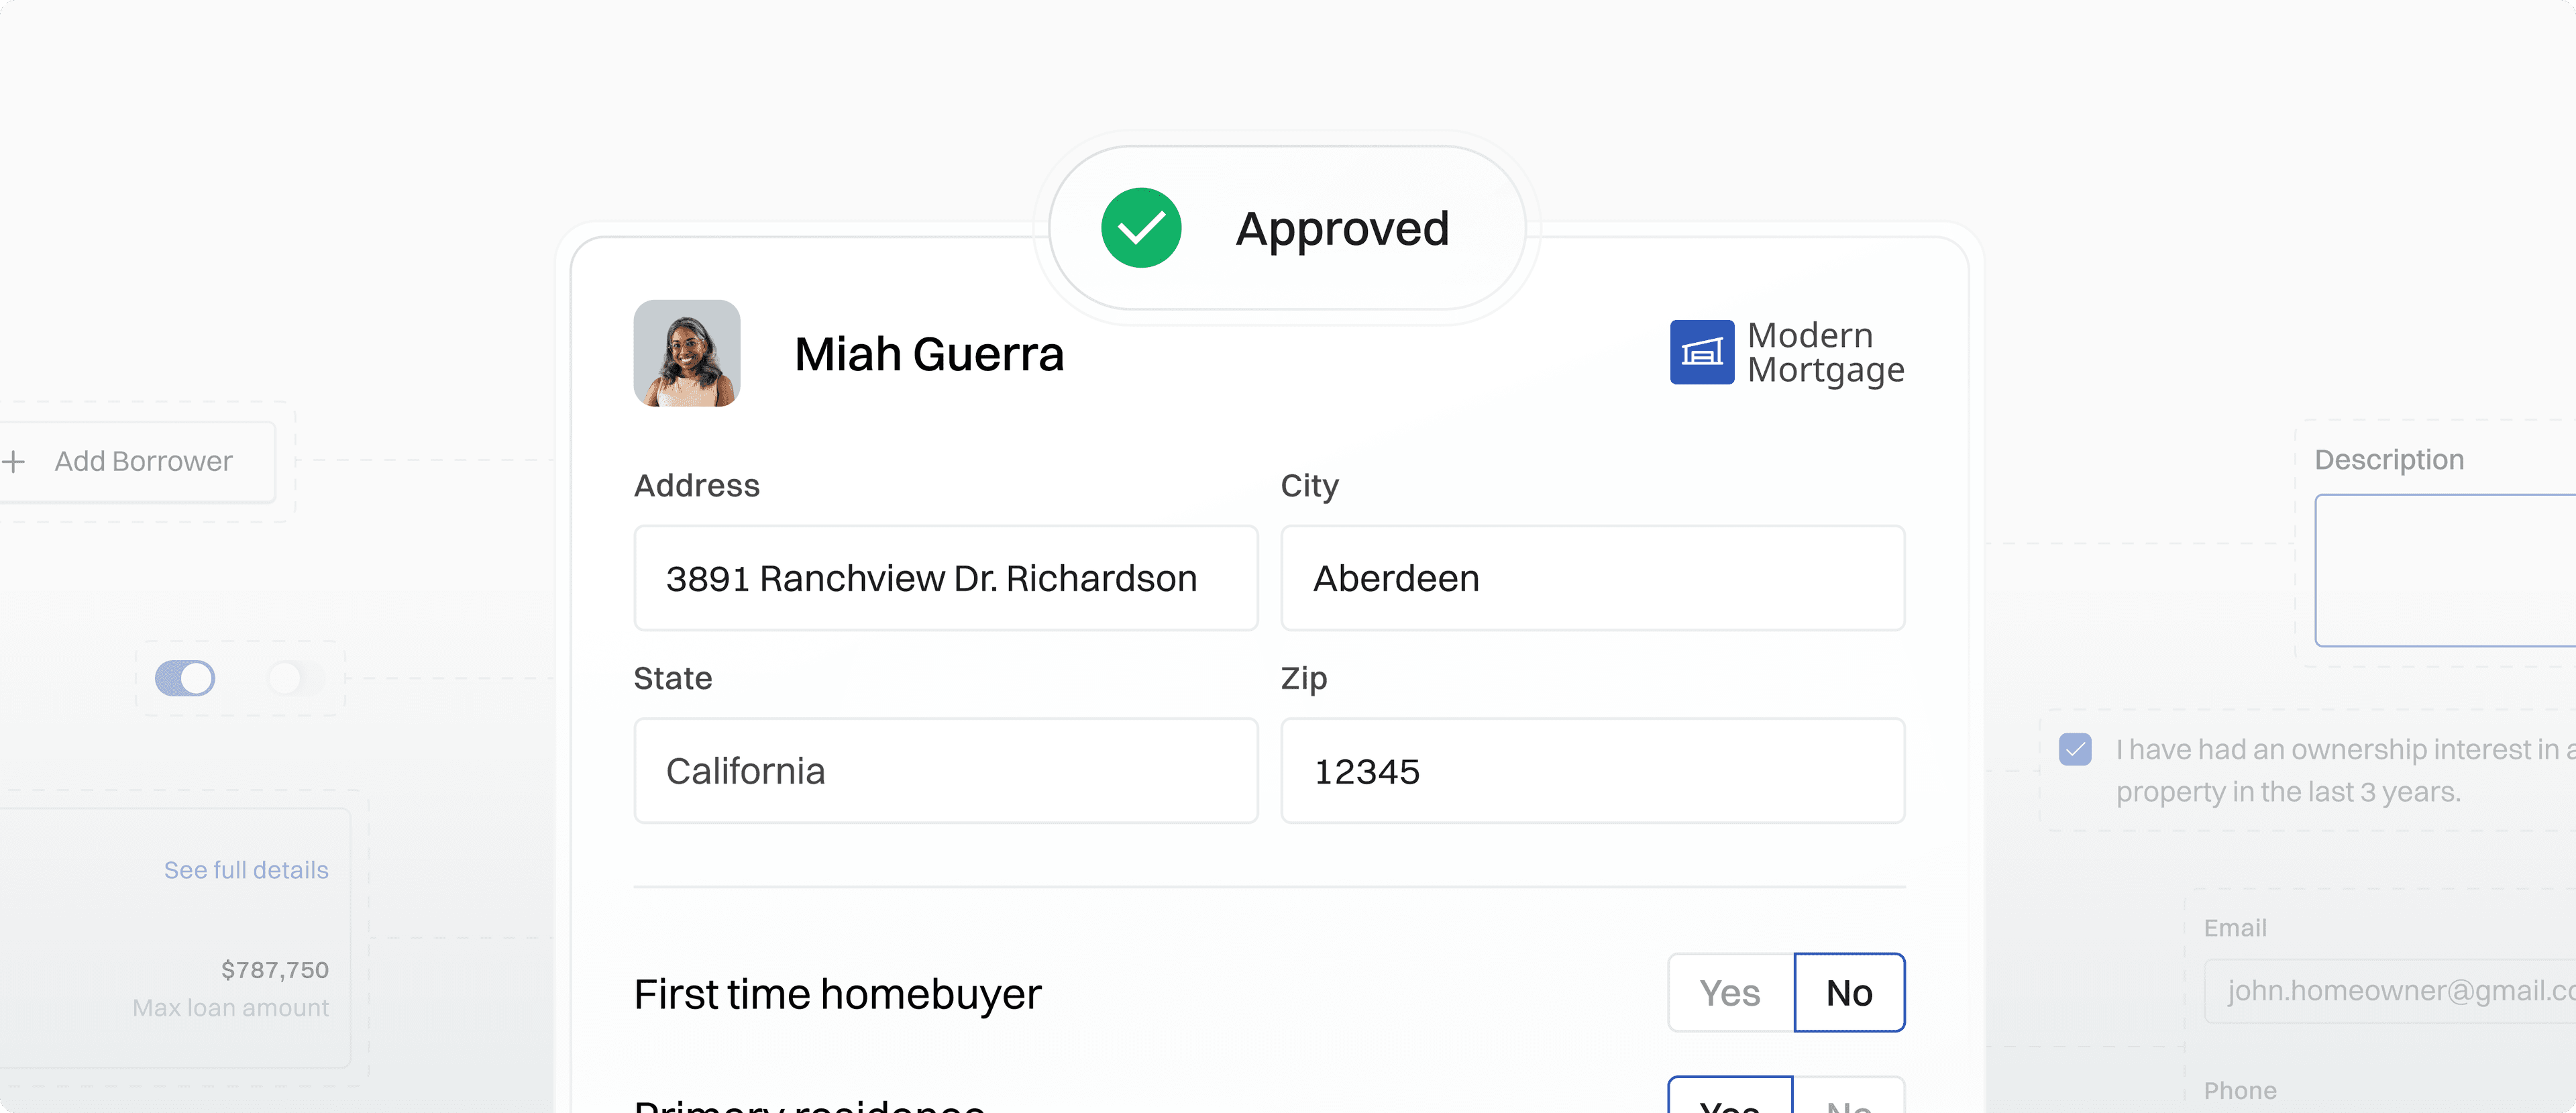Open the See full details link
Screen dimensions: 2576x1113
coord(246,870)
